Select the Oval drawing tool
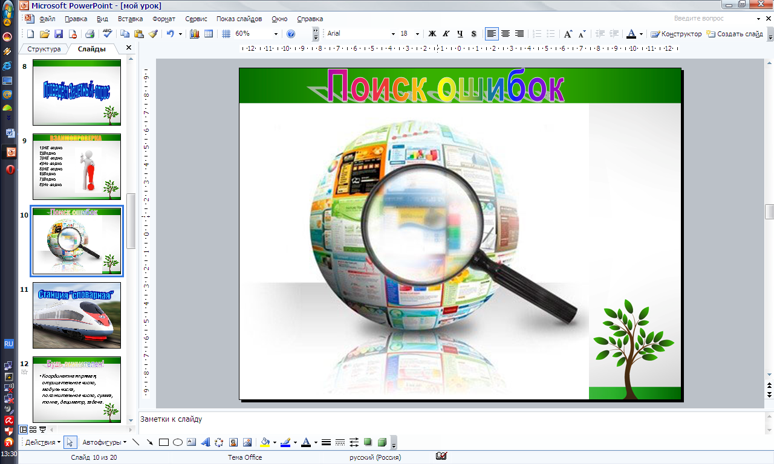The image size is (774, 464). pyautogui.click(x=178, y=442)
